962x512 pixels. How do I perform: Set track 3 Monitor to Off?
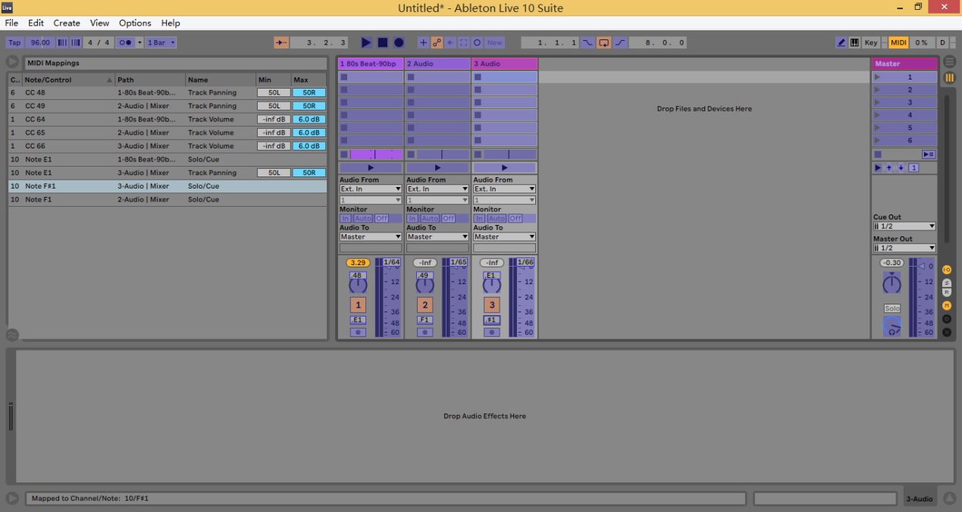click(515, 219)
